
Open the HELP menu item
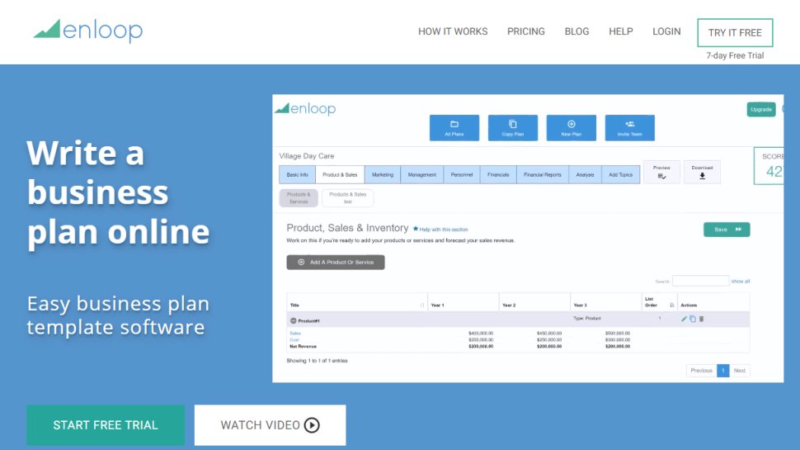(x=620, y=31)
